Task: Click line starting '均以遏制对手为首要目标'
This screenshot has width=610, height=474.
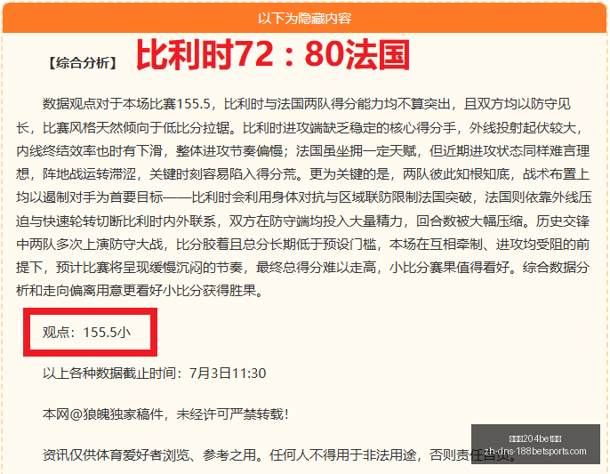Action: pos(304,197)
